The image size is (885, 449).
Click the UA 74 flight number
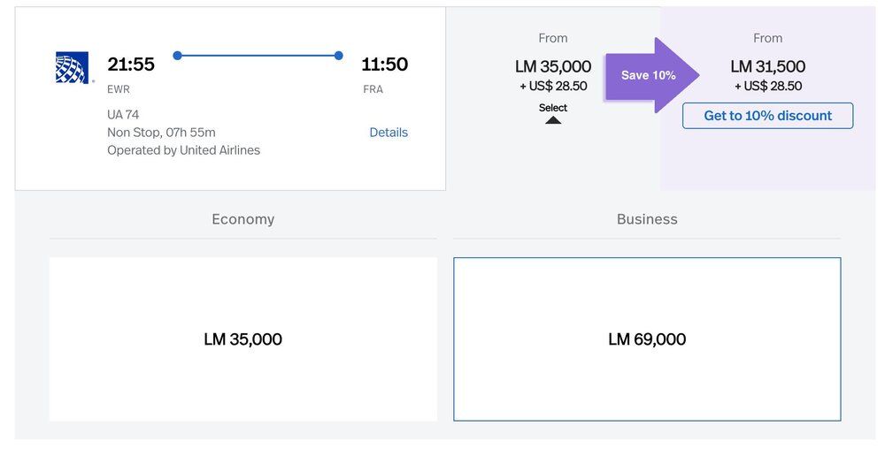click(x=123, y=115)
